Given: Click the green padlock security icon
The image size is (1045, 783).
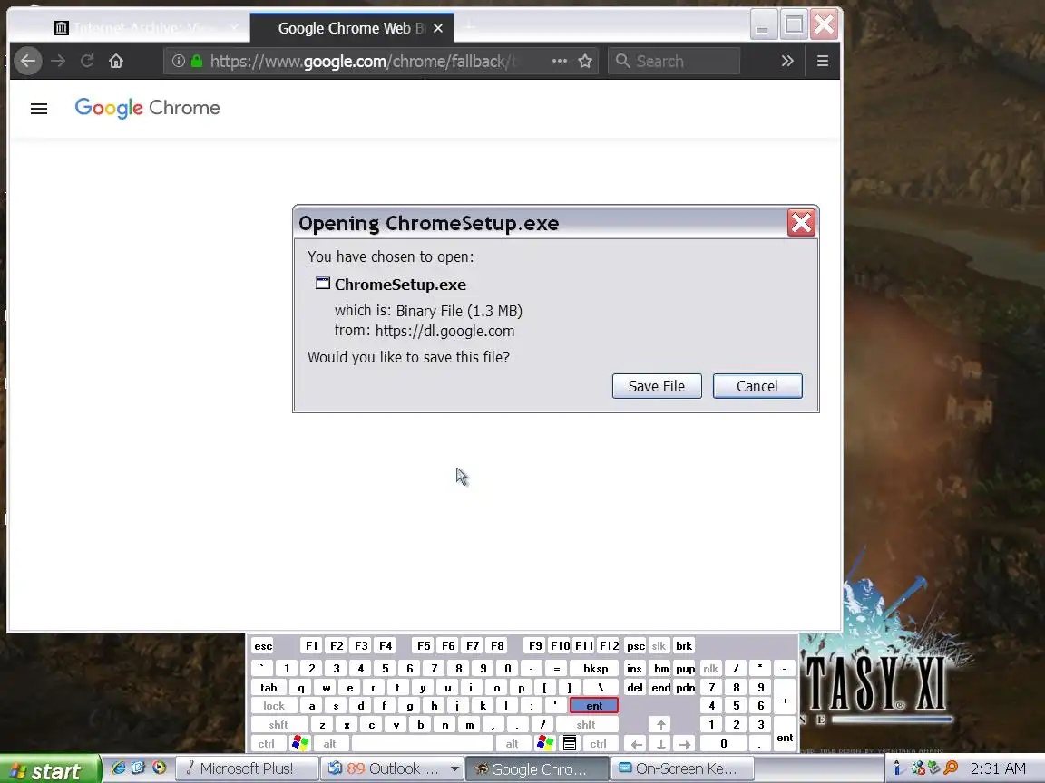Looking at the screenshot, I should coord(197,62).
